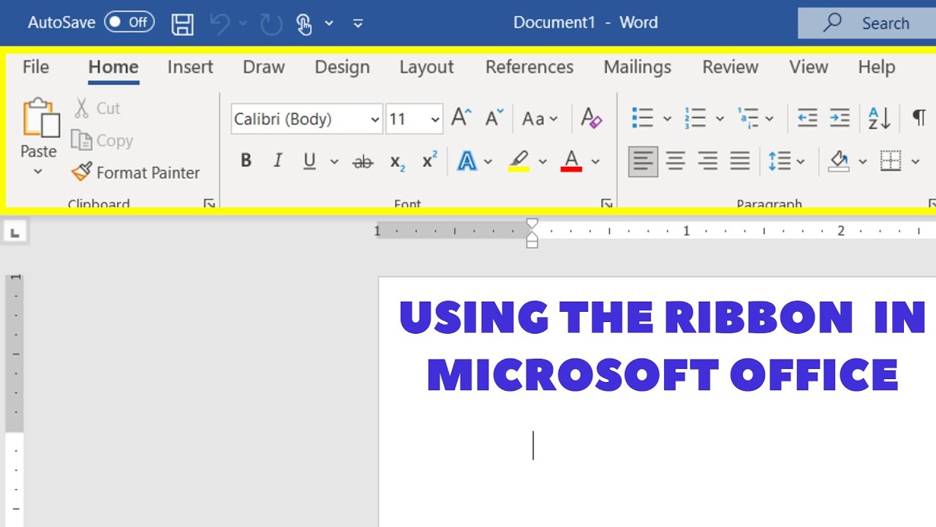Apply the yellow text highlight color
Viewport: 936px width, 527px height.
518,161
